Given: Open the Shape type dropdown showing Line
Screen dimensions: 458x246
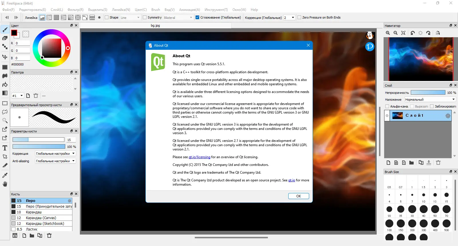Looking at the screenshot, I should coord(130,18).
